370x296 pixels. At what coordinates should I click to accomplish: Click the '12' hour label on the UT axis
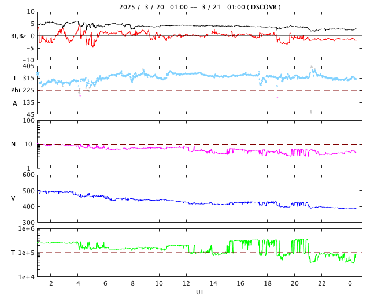pyautogui.click(x=186, y=283)
